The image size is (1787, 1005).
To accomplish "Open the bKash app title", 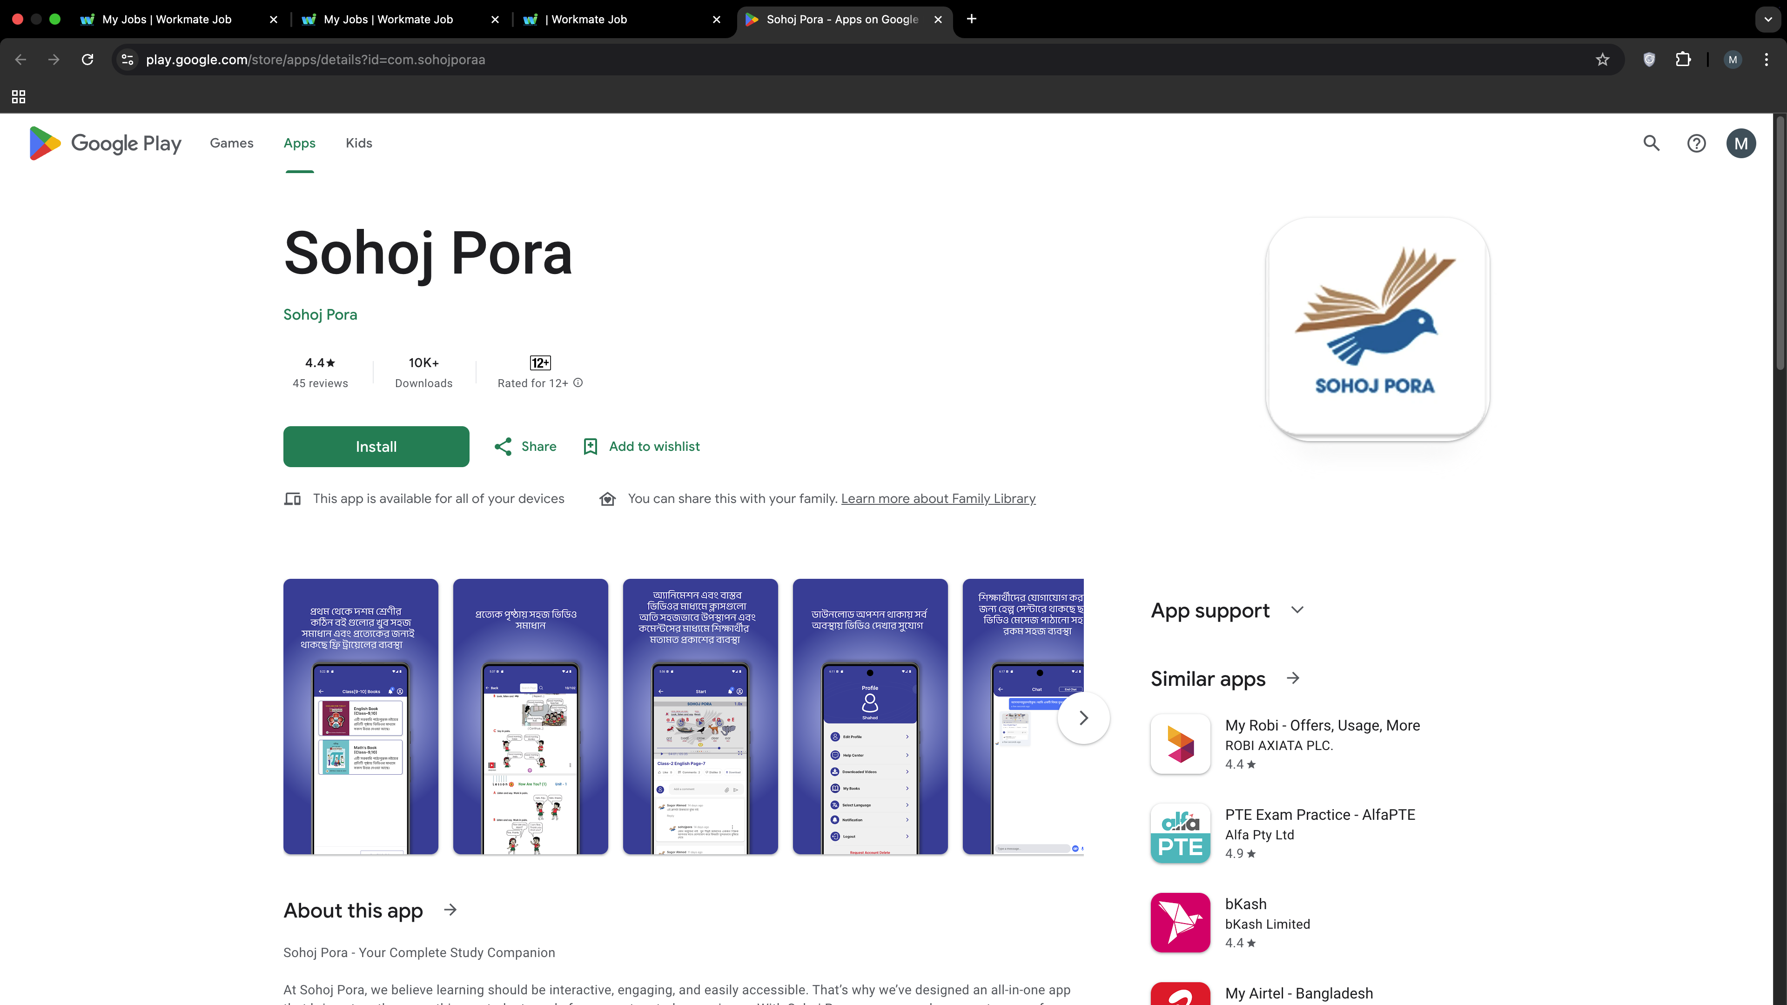I will [1245, 904].
